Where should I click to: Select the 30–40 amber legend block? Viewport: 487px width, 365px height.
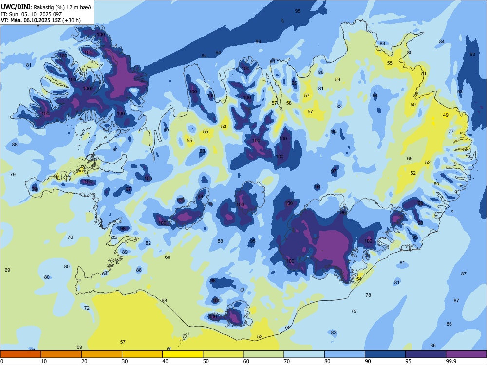[x=142, y=354]
